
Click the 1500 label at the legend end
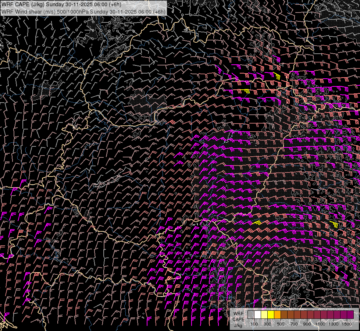pos(347,324)
